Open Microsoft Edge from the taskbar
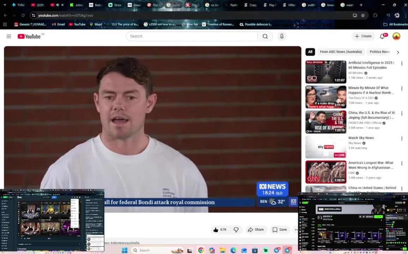The image size is (408, 254). click(233, 250)
